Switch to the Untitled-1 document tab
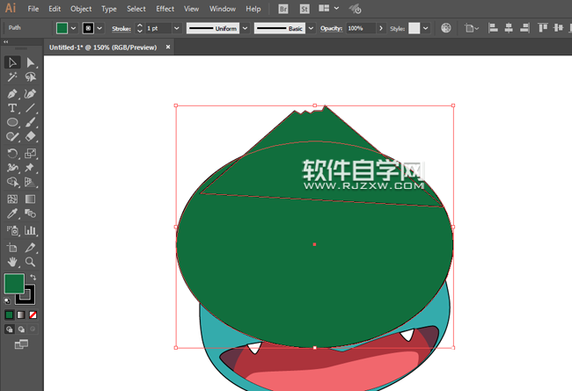 click(x=103, y=47)
